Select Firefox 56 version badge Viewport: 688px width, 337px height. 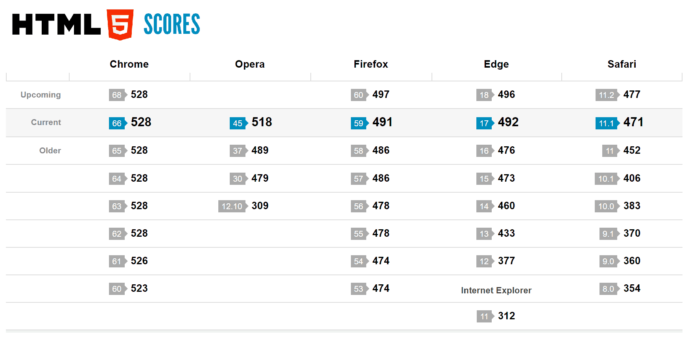pos(360,206)
